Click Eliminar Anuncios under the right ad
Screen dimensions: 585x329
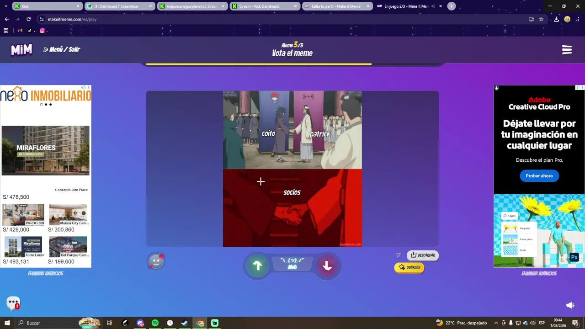pos(539,273)
